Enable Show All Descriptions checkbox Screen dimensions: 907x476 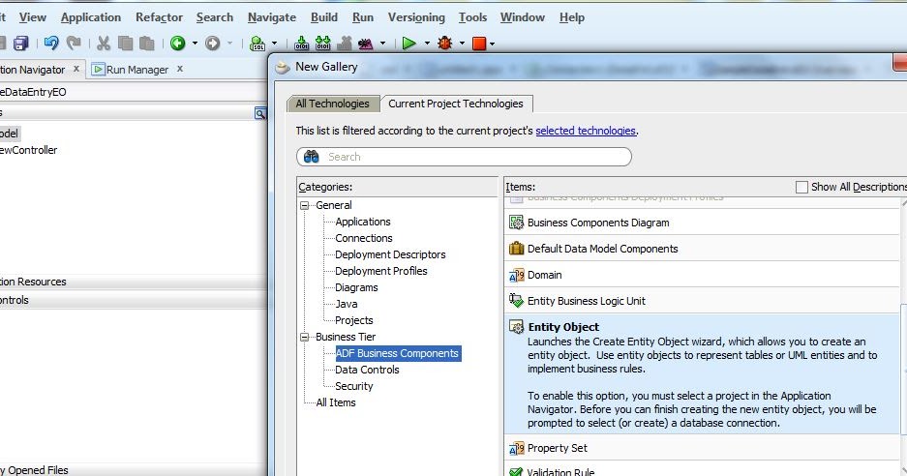801,187
